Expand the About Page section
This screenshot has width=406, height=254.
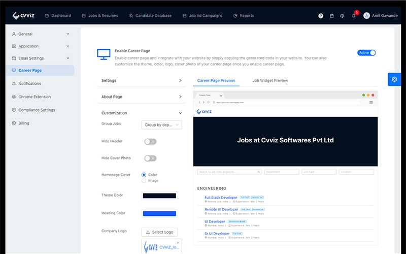141,97
